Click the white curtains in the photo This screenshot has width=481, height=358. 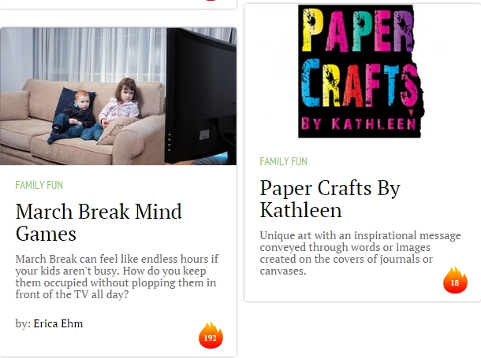coord(99,55)
